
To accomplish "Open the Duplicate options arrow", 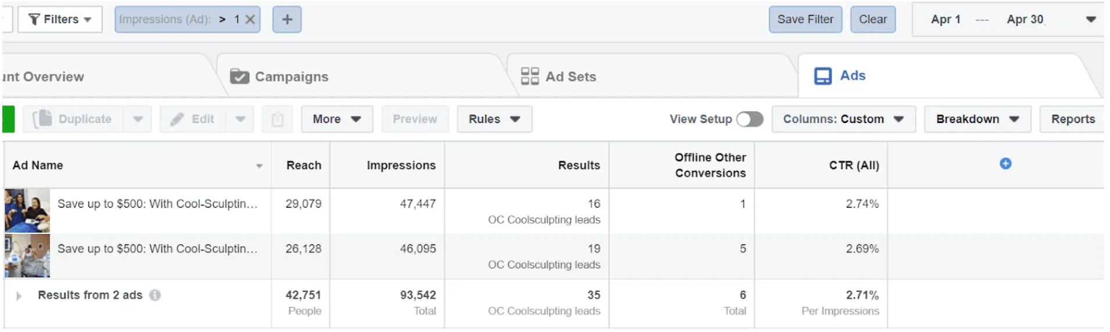I will click(x=138, y=119).
